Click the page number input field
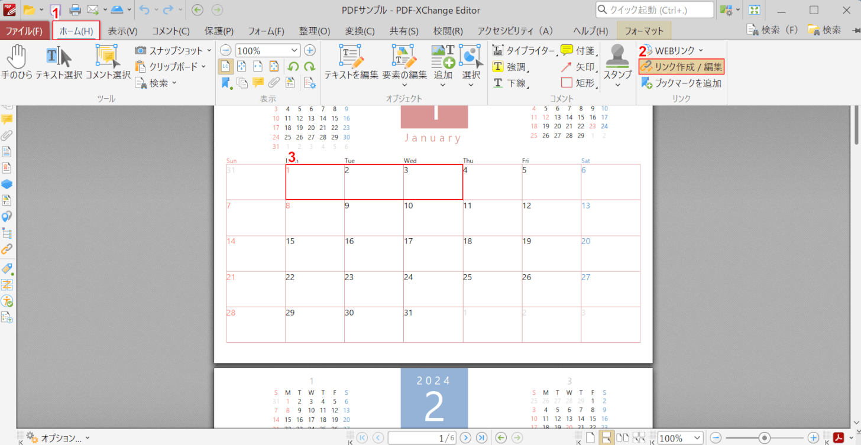Screen dimensions: 861x445 click(422, 438)
